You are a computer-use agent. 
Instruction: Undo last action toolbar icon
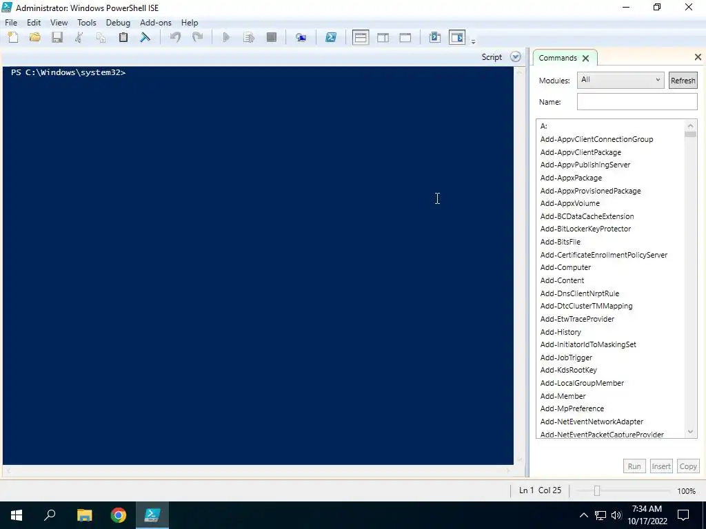pyautogui.click(x=175, y=37)
